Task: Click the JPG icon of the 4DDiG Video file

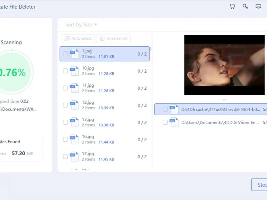Action: click(x=174, y=122)
